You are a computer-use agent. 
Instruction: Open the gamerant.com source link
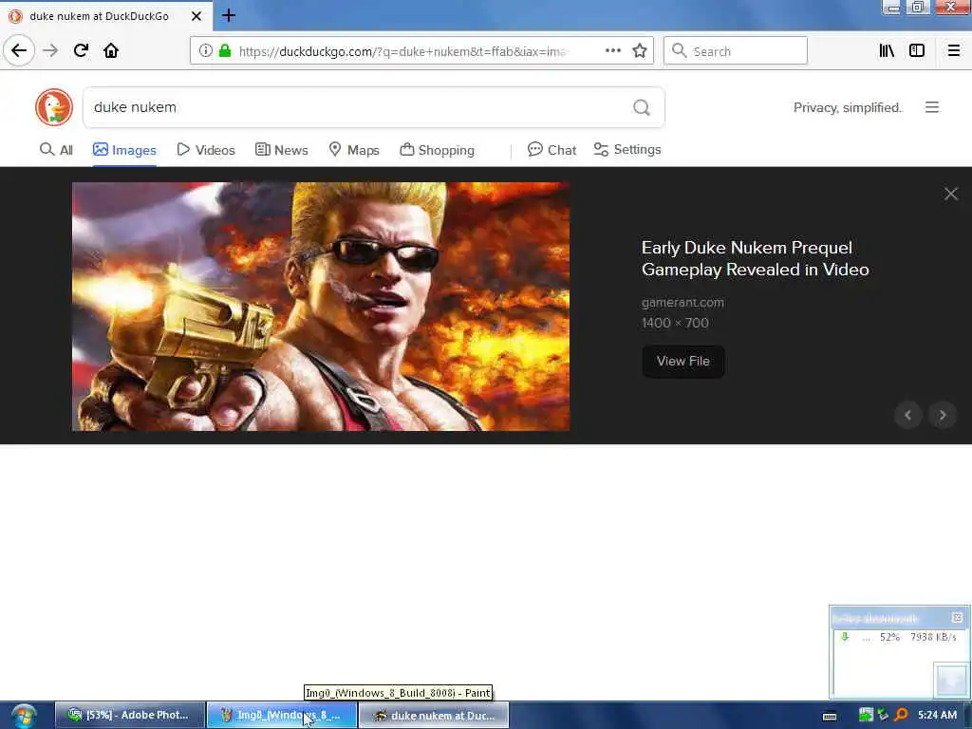[682, 303]
